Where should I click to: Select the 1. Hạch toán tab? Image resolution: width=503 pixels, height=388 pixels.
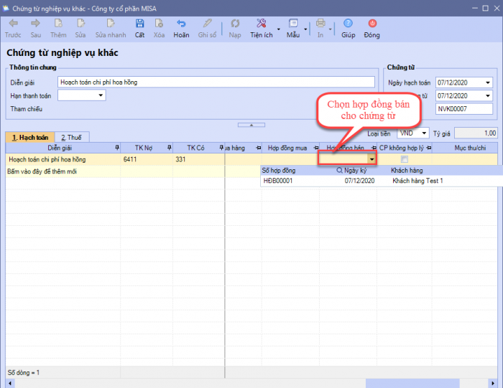pyautogui.click(x=29, y=137)
